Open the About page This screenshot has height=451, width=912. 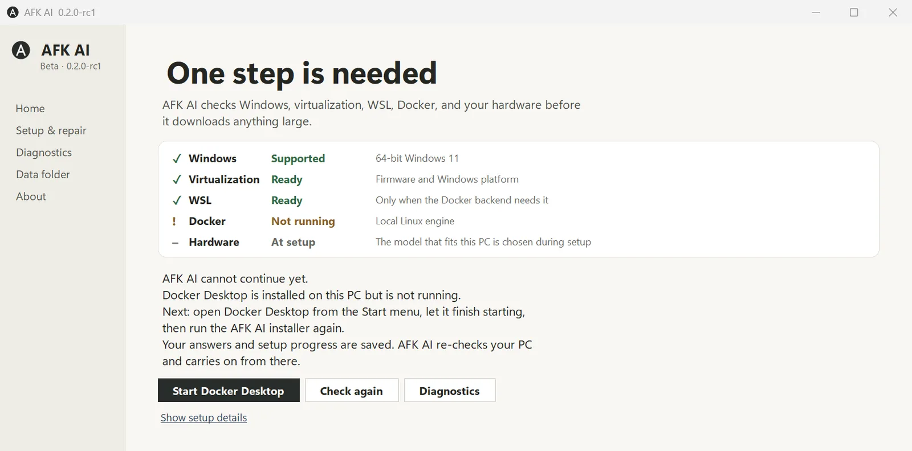(x=31, y=196)
